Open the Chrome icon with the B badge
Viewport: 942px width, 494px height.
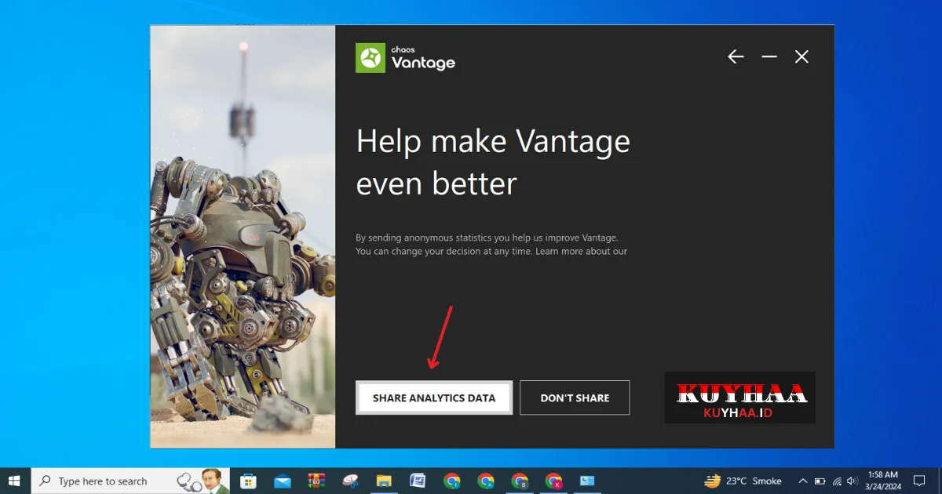pos(520,481)
